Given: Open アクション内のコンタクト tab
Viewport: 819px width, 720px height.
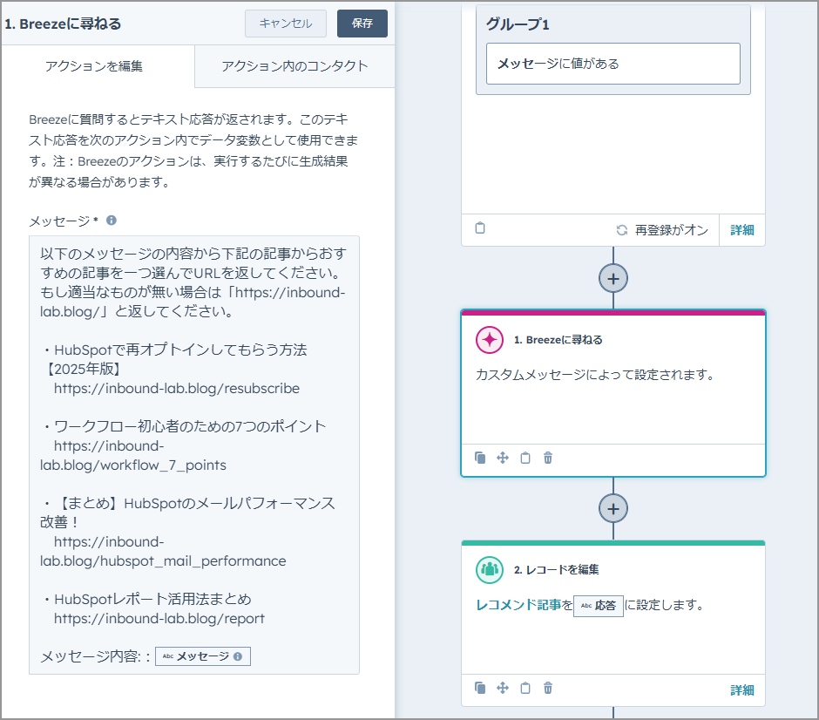Looking at the screenshot, I should click(x=294, y=66).
